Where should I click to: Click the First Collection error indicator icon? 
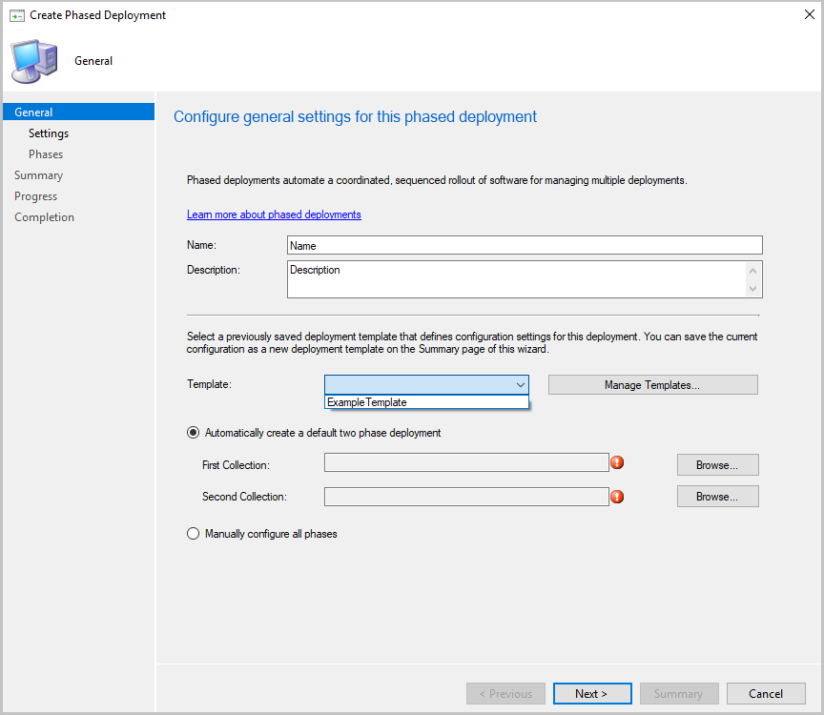tap(617, 462)
